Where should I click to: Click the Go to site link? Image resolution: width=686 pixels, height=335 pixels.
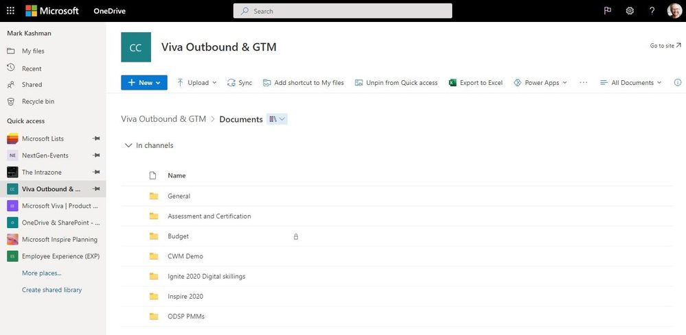[x=665, y=45]
